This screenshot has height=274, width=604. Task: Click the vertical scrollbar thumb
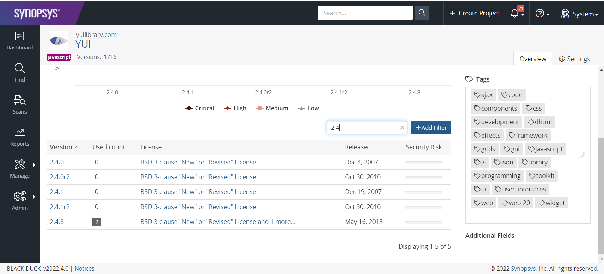(601, 195)
